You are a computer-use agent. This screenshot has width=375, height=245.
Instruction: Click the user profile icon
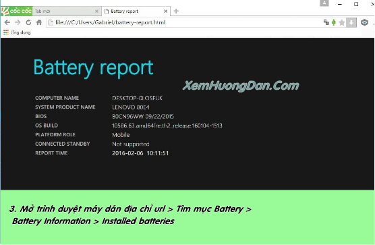pos(324,3)
